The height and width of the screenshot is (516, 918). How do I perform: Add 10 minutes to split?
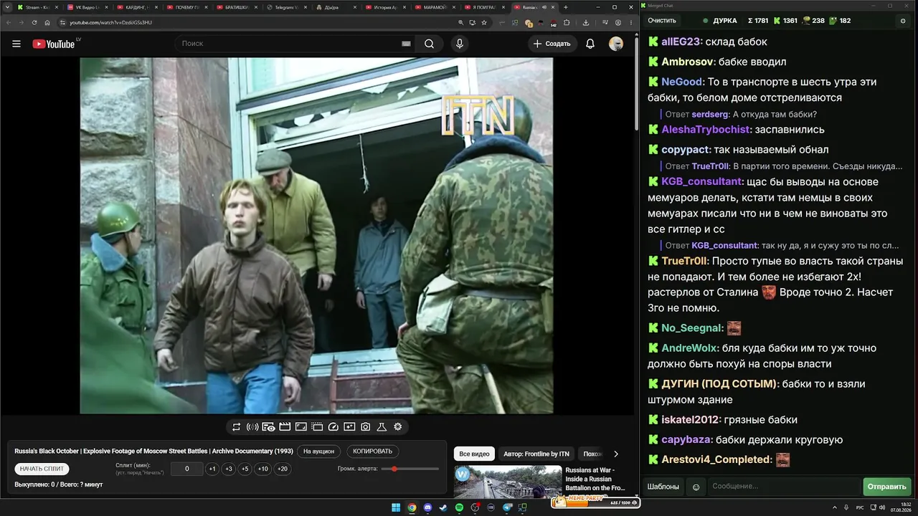pos(263,469)
